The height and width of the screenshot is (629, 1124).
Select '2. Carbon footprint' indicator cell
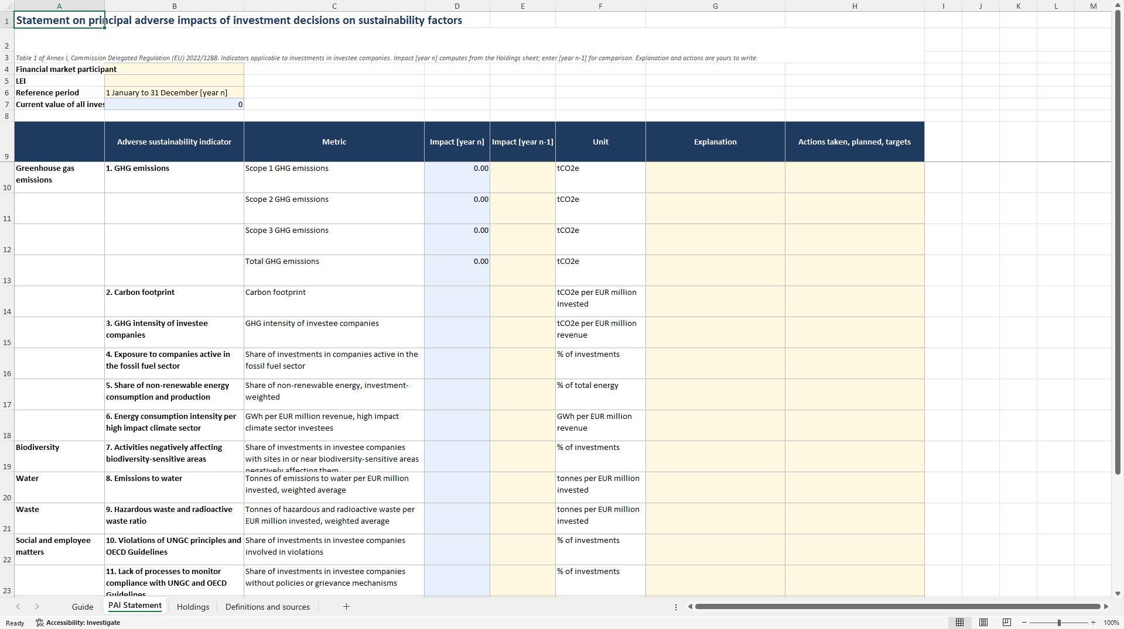click(x=174, y=301)
